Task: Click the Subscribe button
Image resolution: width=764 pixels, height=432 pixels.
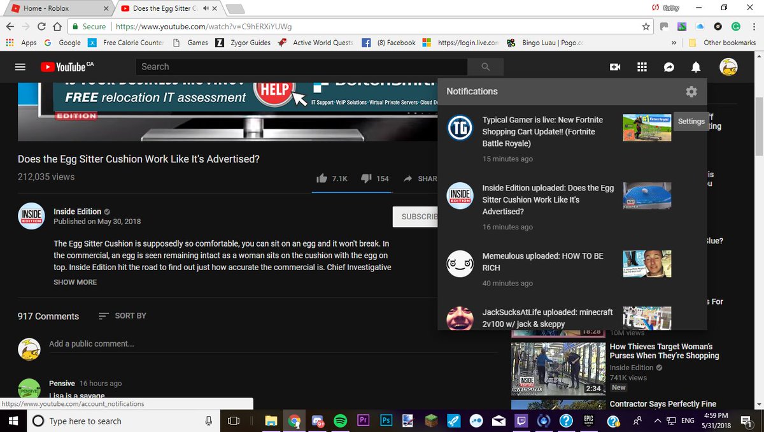Action: pos(415,217)
